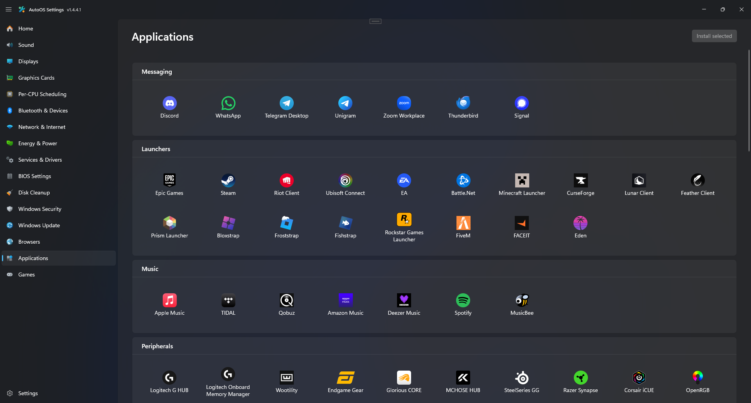The height and width of the screenshot is (403, 751).
Task: Pick the Razer Synapse icon
Action: [x=580, y=378]
